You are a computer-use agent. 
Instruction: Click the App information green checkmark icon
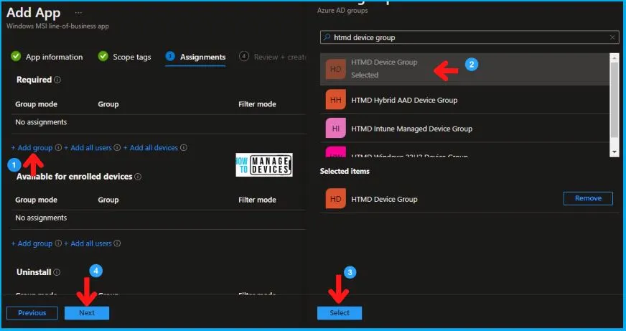[x=16, y=56]
